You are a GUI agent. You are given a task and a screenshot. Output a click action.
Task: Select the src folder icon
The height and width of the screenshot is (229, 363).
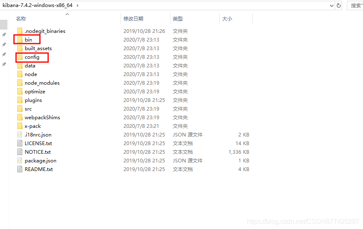(x=20, y=109)
